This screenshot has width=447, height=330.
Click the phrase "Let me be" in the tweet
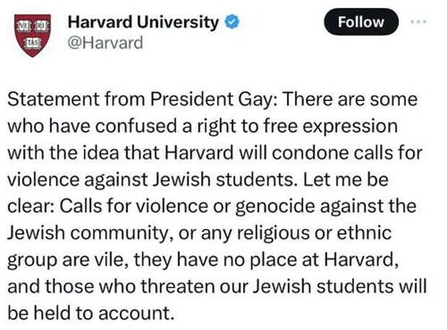(345, 180)
